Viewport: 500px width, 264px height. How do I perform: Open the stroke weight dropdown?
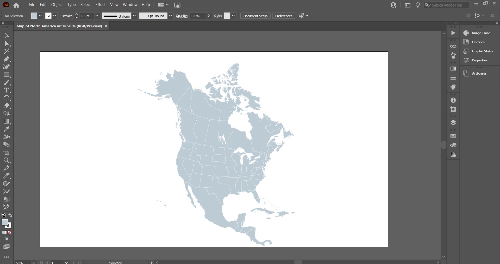(x=97, y=16)
